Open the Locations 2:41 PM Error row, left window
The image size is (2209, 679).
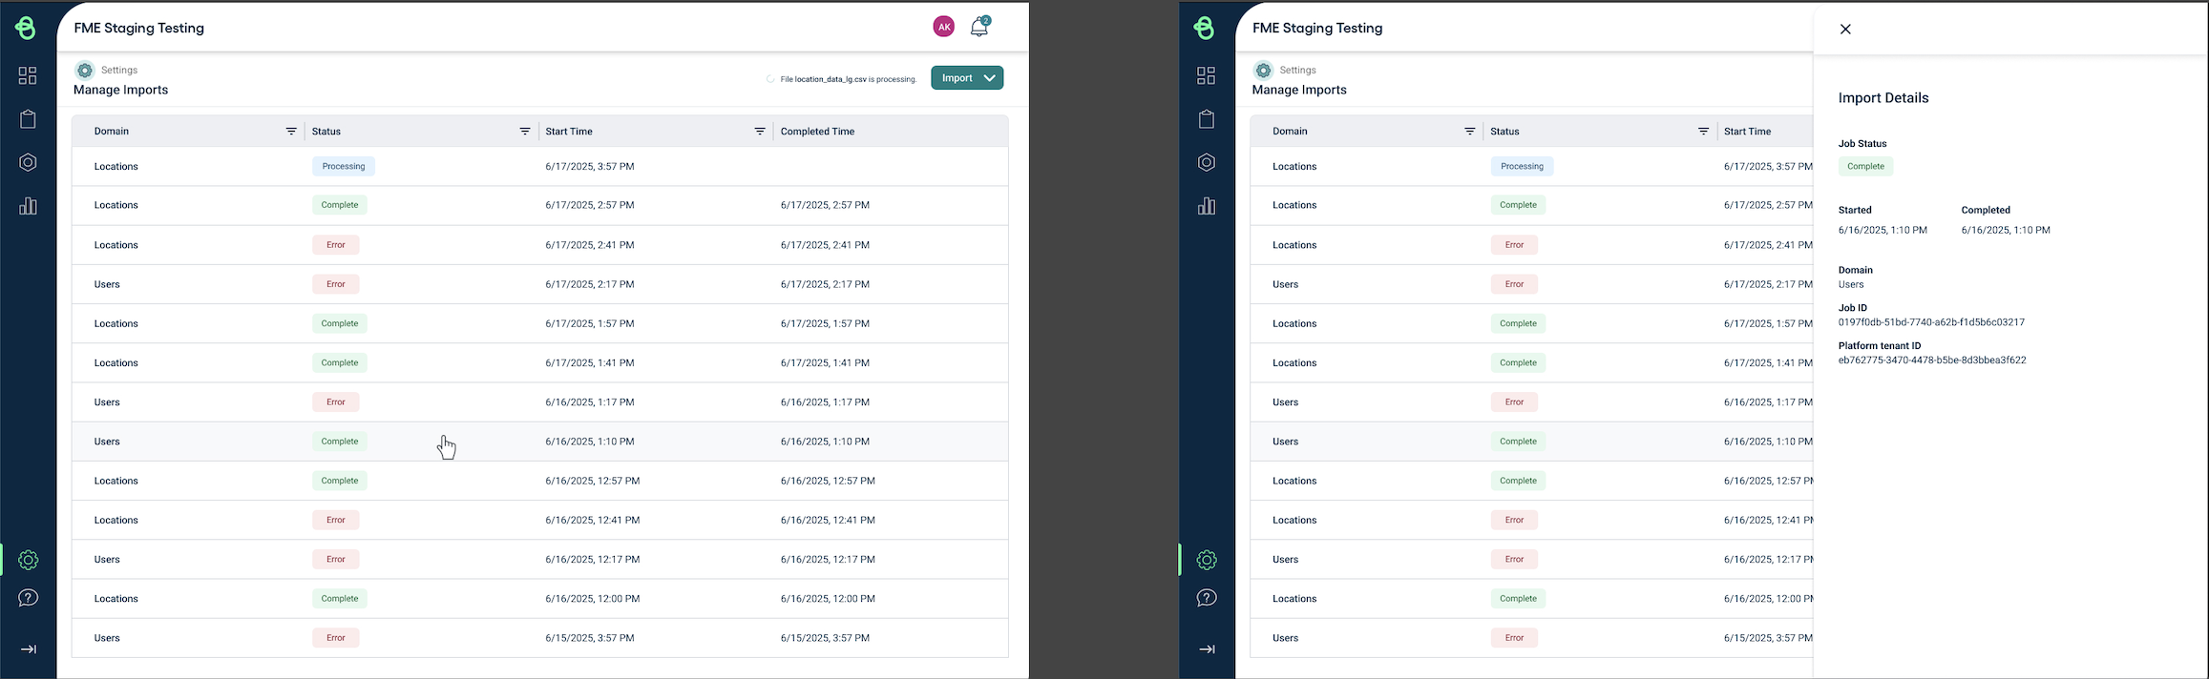[539, 245]
